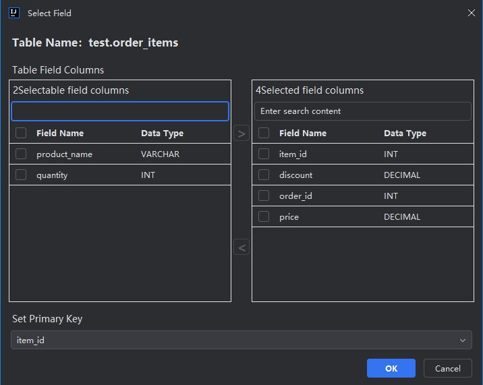Viewport: 483px width, 385px height.
Task: Toggle select-all checkbox in selectable columns header
Action: (x=21, y=134)
